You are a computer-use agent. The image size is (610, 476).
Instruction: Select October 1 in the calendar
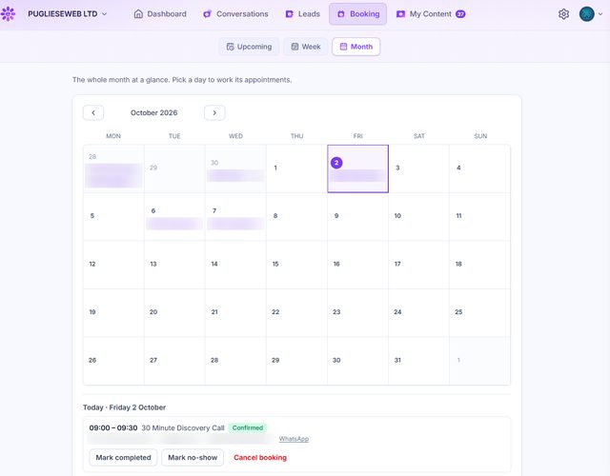(296, 169)
